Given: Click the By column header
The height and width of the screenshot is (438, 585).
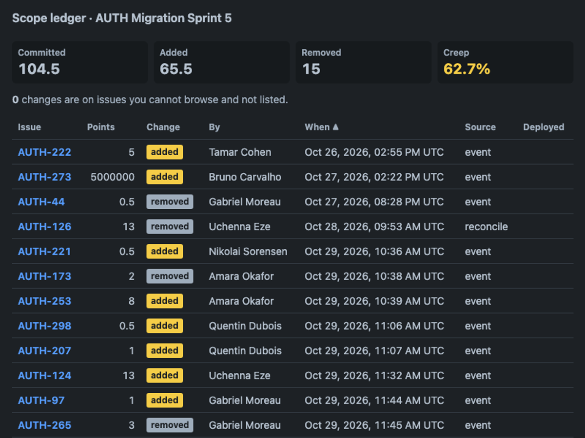Looking at the screenshot, I should tap(214, 127).
